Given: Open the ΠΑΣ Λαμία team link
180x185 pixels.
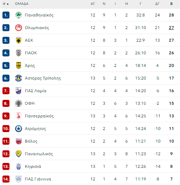Looking at the screenshot, I should (x=35, y=91).
